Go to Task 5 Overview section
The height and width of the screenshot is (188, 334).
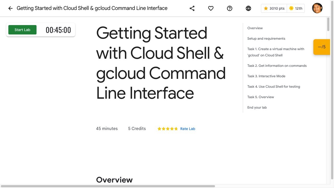261,97
